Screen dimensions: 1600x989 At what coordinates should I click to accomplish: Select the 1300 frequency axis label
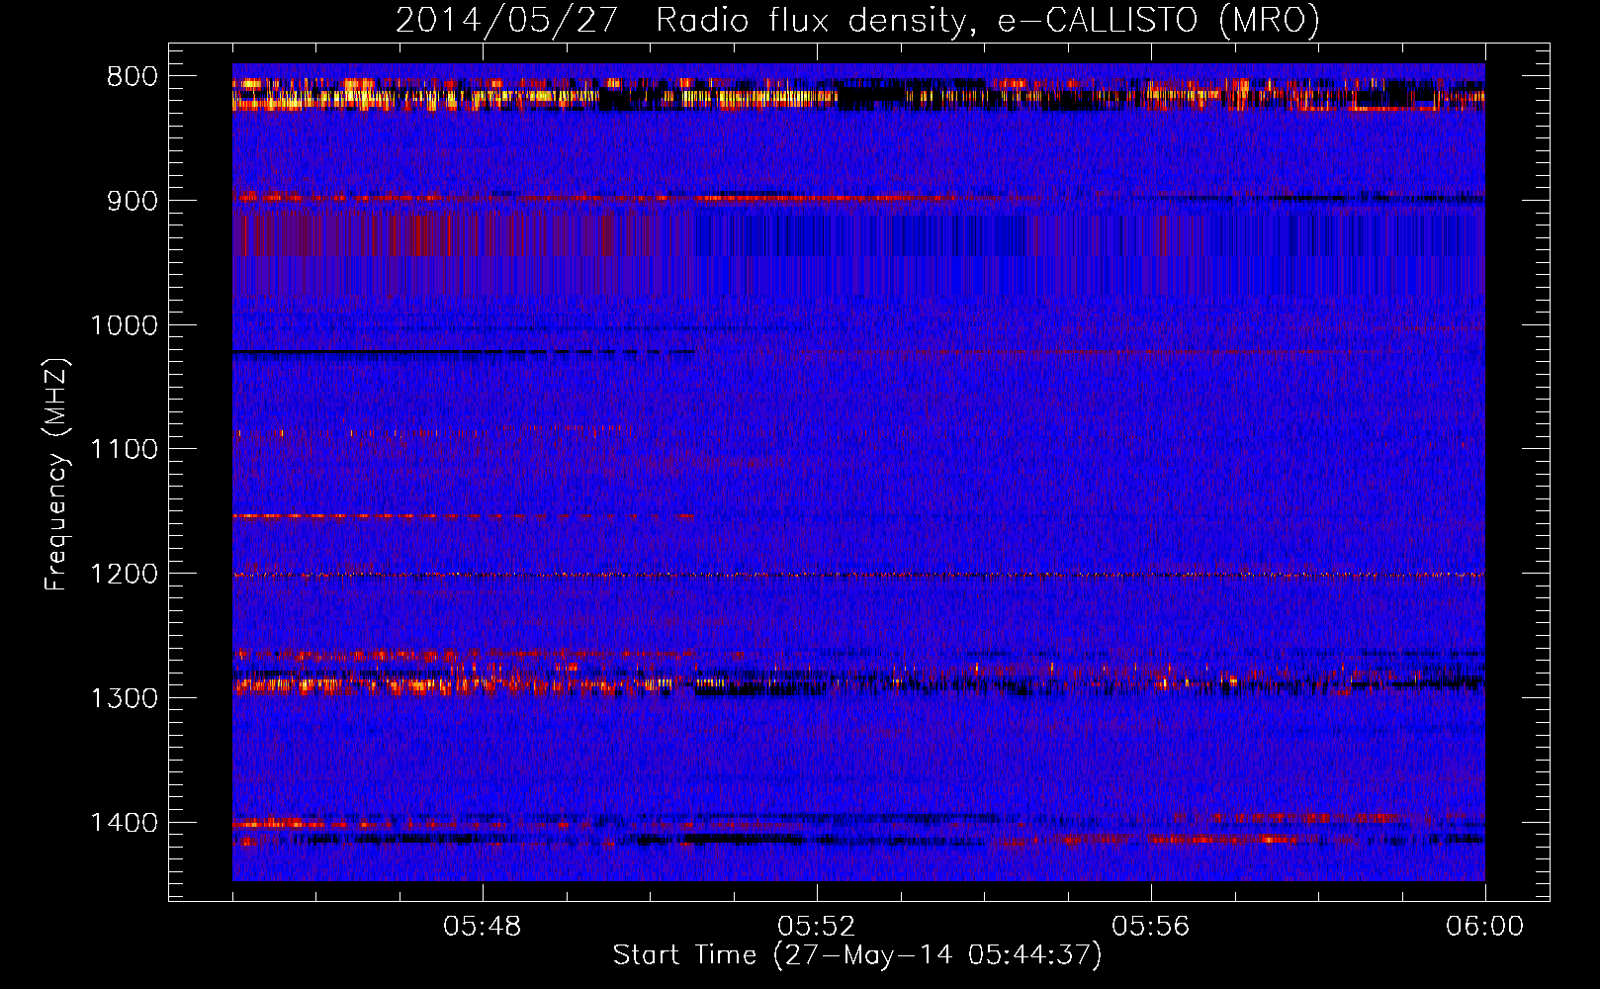point(124,698)
